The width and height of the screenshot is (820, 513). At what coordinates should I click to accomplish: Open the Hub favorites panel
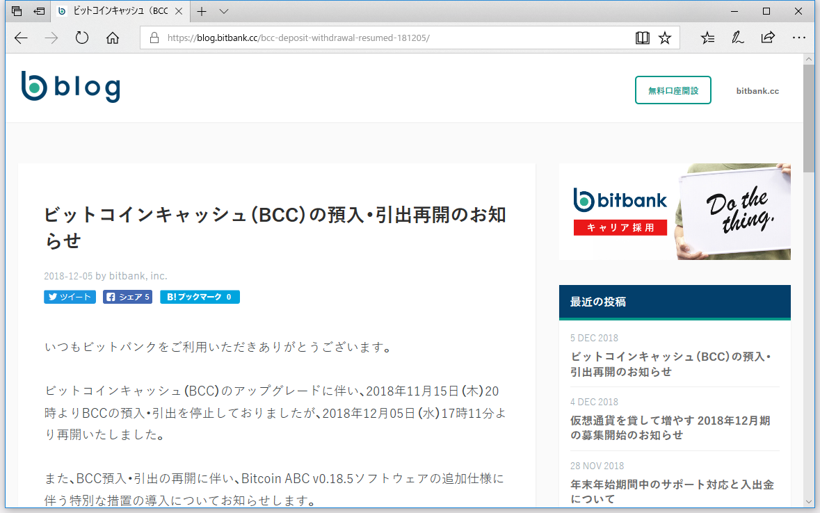707,38
